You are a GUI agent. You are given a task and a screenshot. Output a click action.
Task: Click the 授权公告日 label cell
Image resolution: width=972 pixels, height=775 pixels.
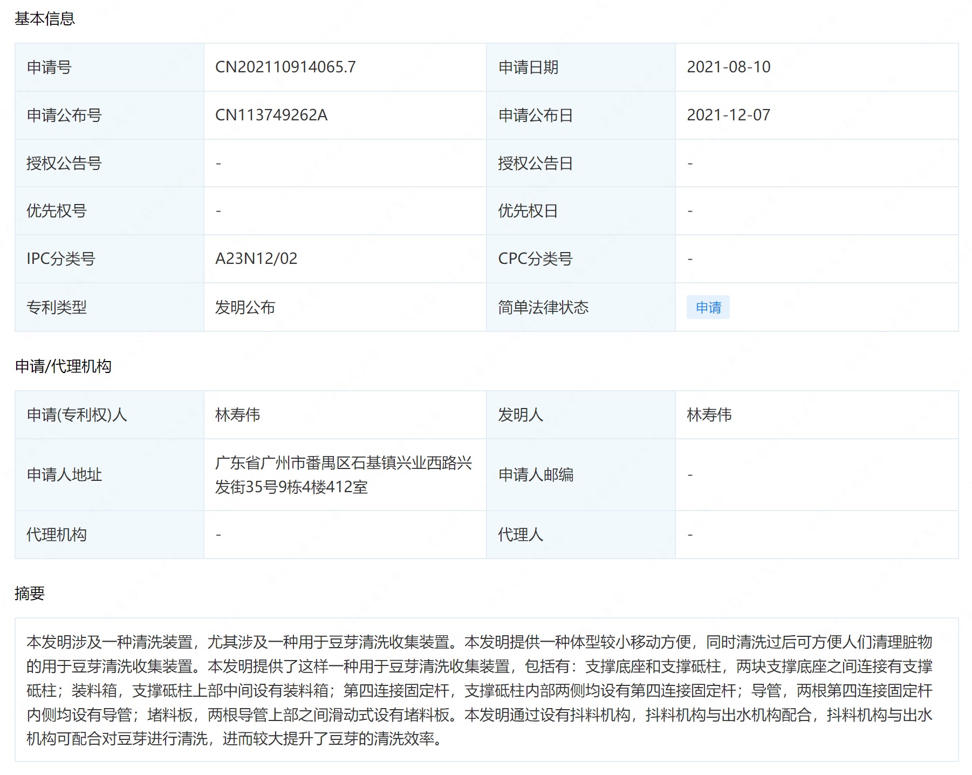[581, 163]
